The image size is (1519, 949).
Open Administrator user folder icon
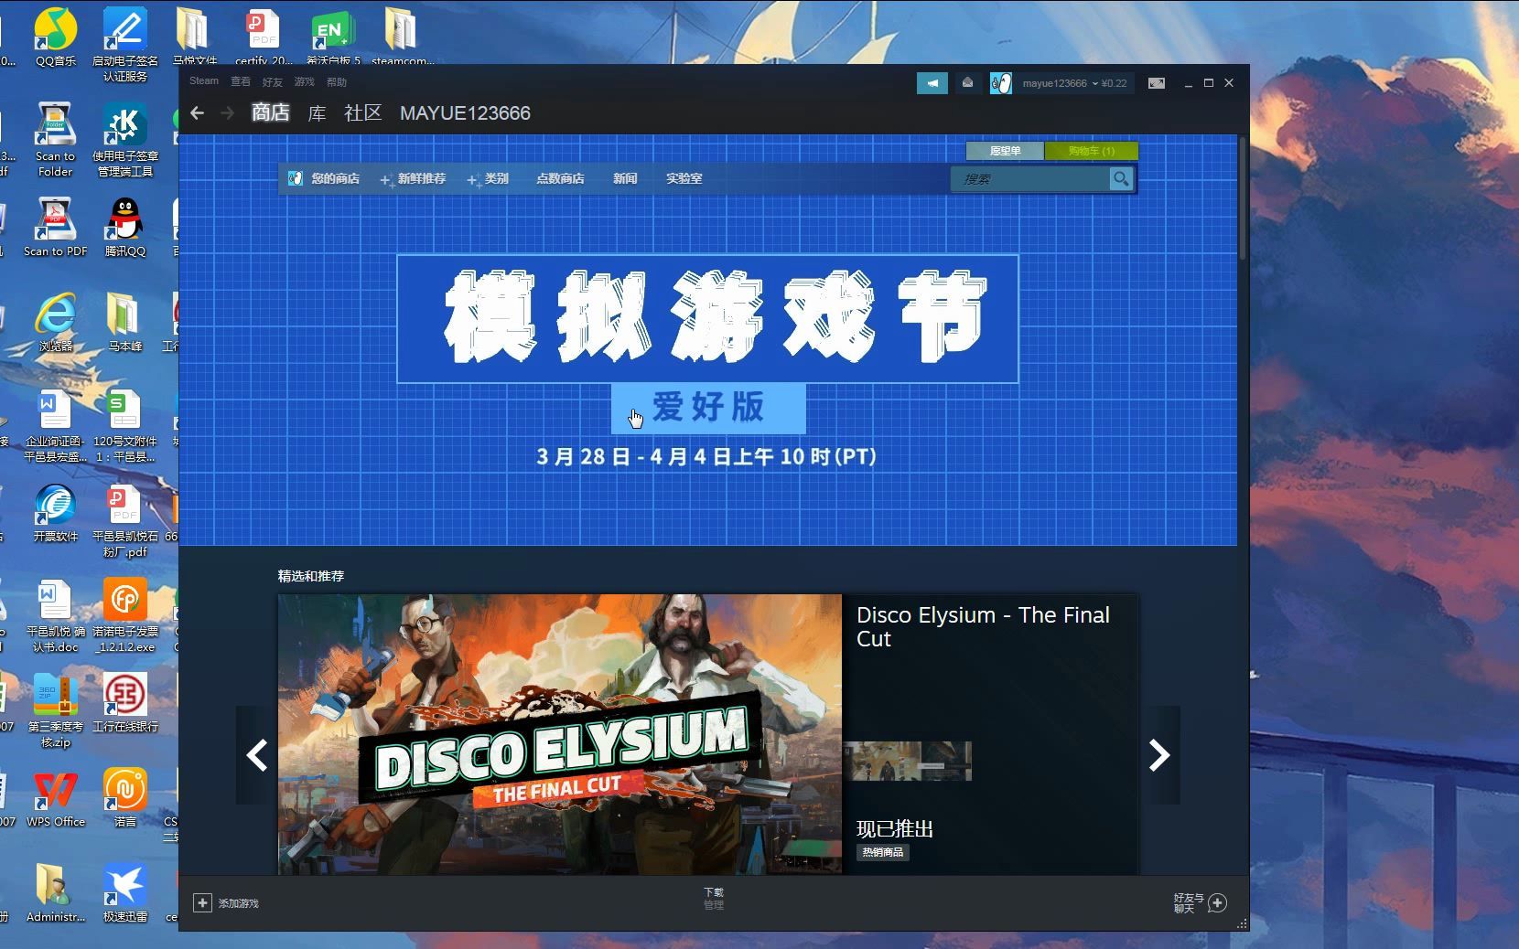56,892
